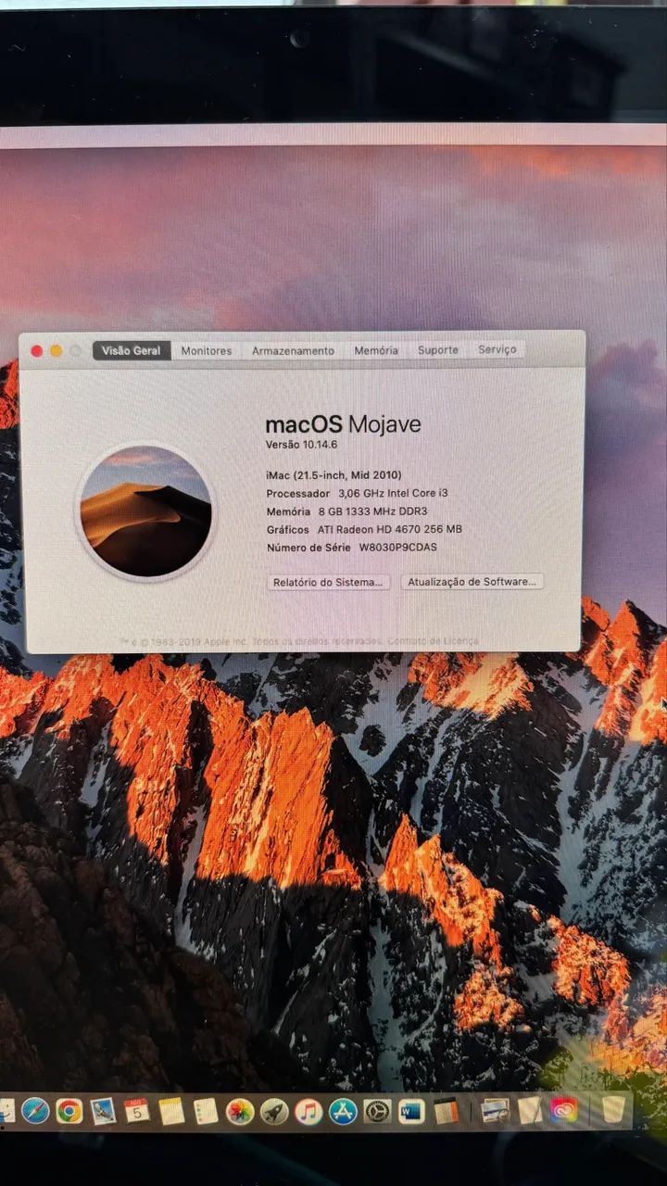
Task: Open the Photos app in the Dock
Action: (x=240, y=1110)
